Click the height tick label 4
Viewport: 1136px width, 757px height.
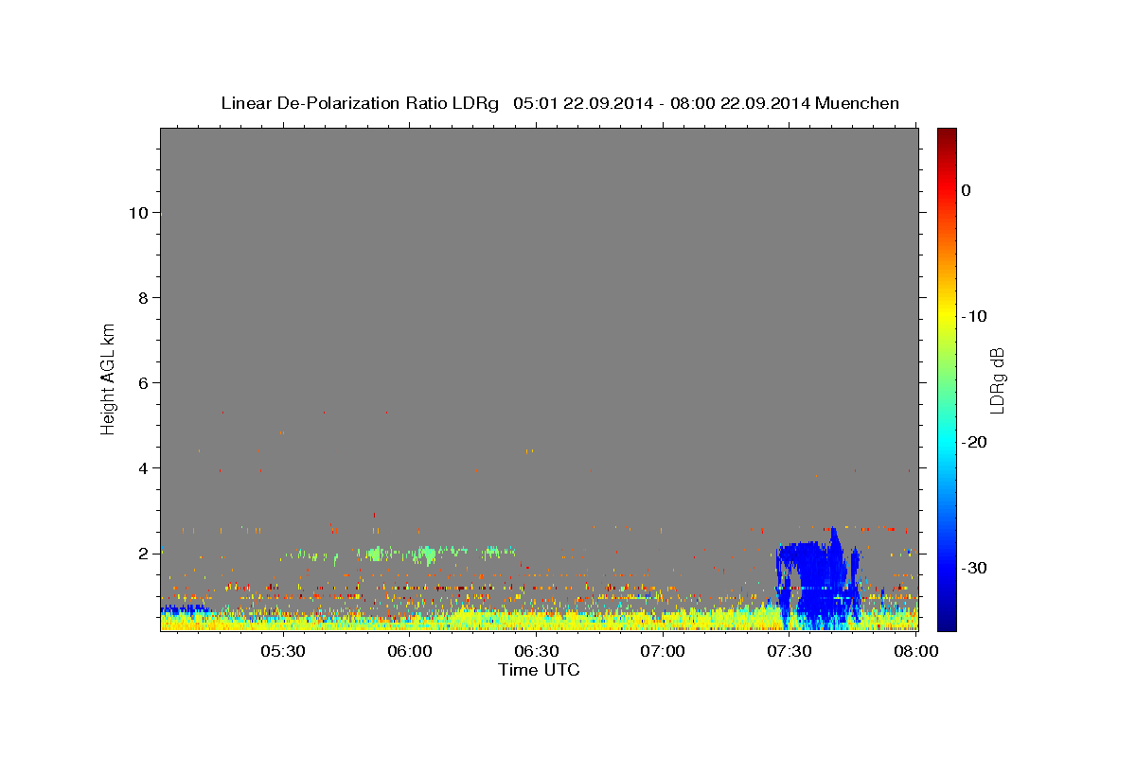coord(143,468)
